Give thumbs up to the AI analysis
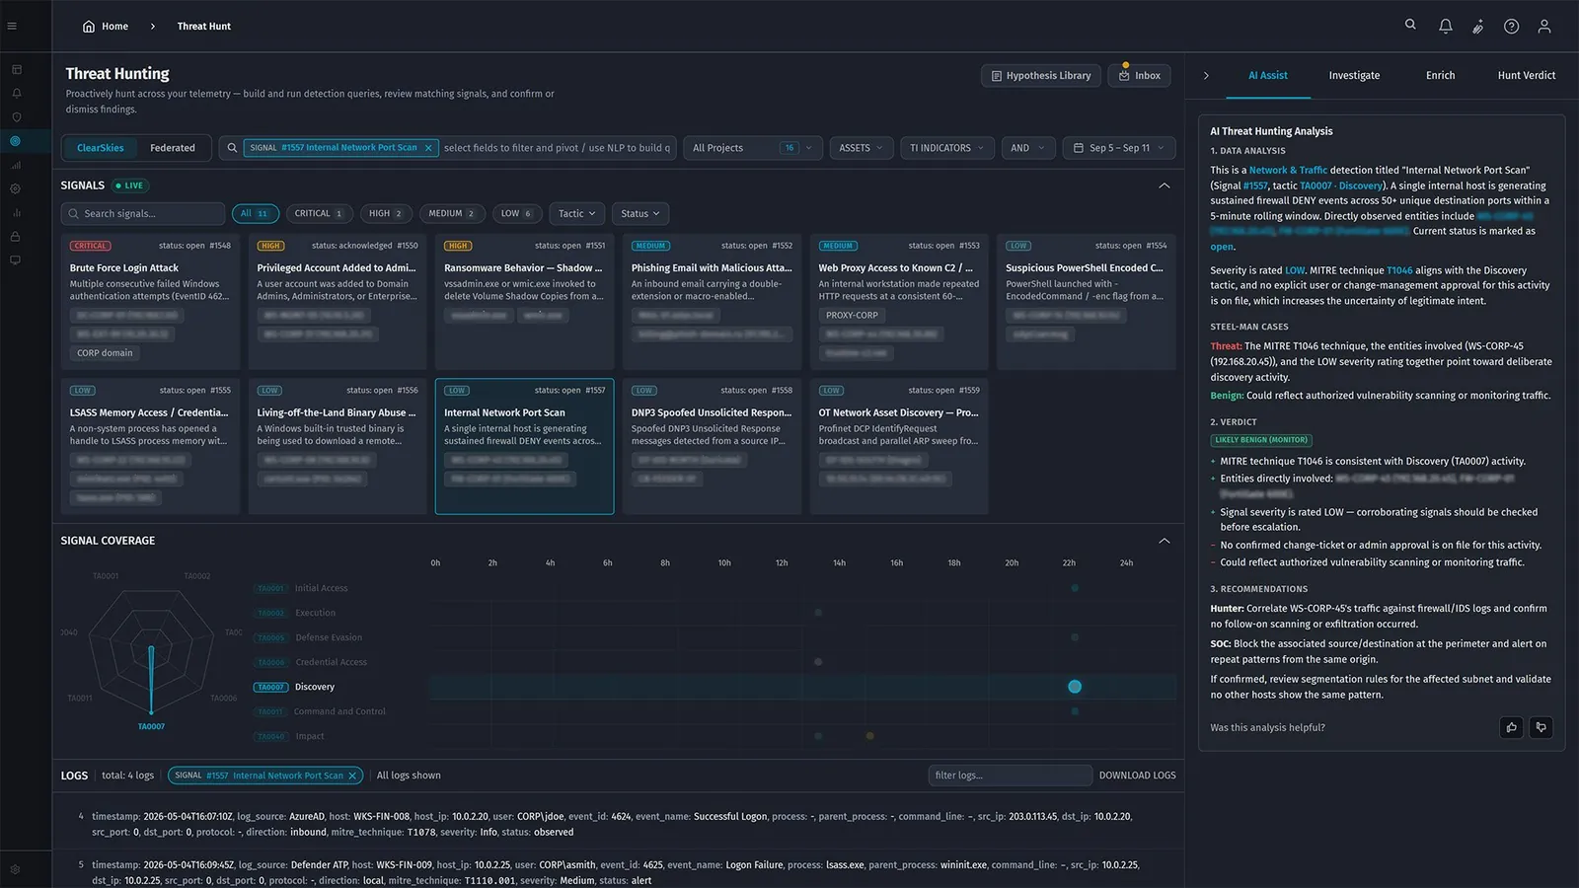The image size is (1579, 888). 1511,727
